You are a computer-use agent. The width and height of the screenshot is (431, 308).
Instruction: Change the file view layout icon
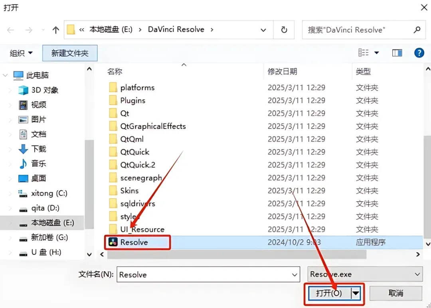pyautogui.click(x=364, y=53)
